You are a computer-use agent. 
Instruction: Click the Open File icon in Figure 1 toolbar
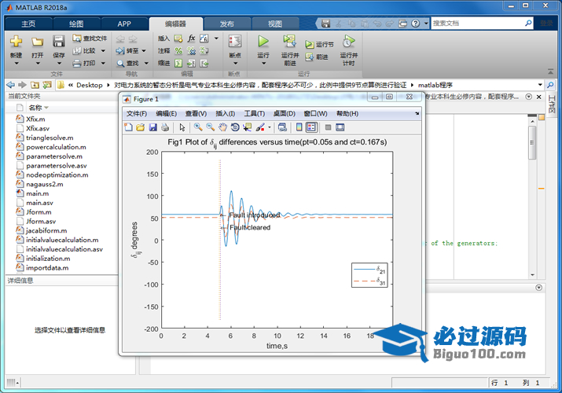pos(141,127)
